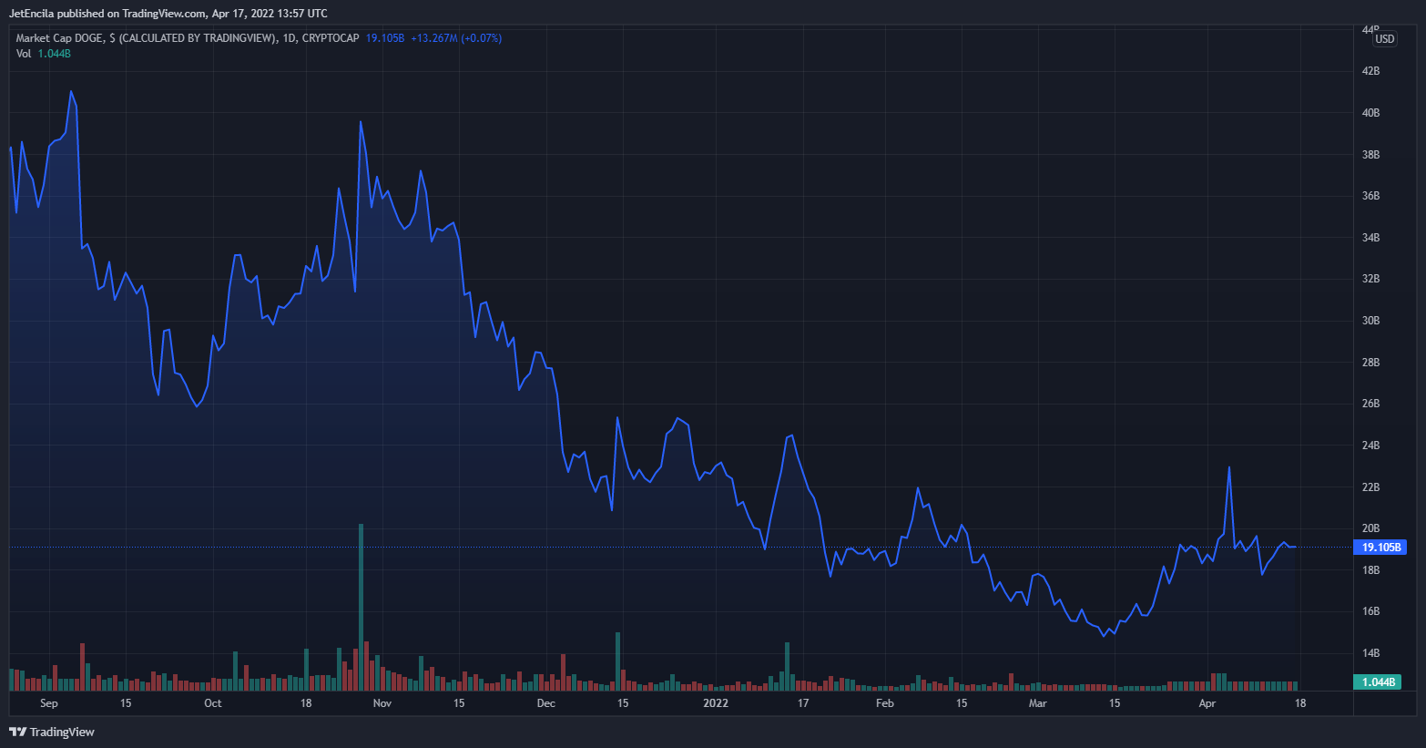Click the Oct label on the time axis
The height and width of the screenshot is (748, 1426).
tap(213, 703)
